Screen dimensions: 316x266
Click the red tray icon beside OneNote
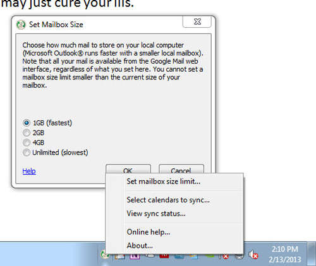[164, 256]
